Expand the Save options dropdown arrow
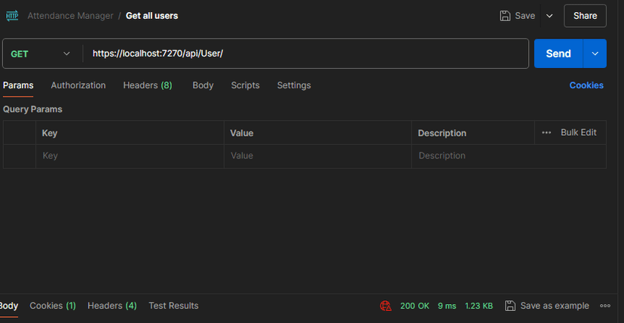624x323 pixels. click(549, 16)
